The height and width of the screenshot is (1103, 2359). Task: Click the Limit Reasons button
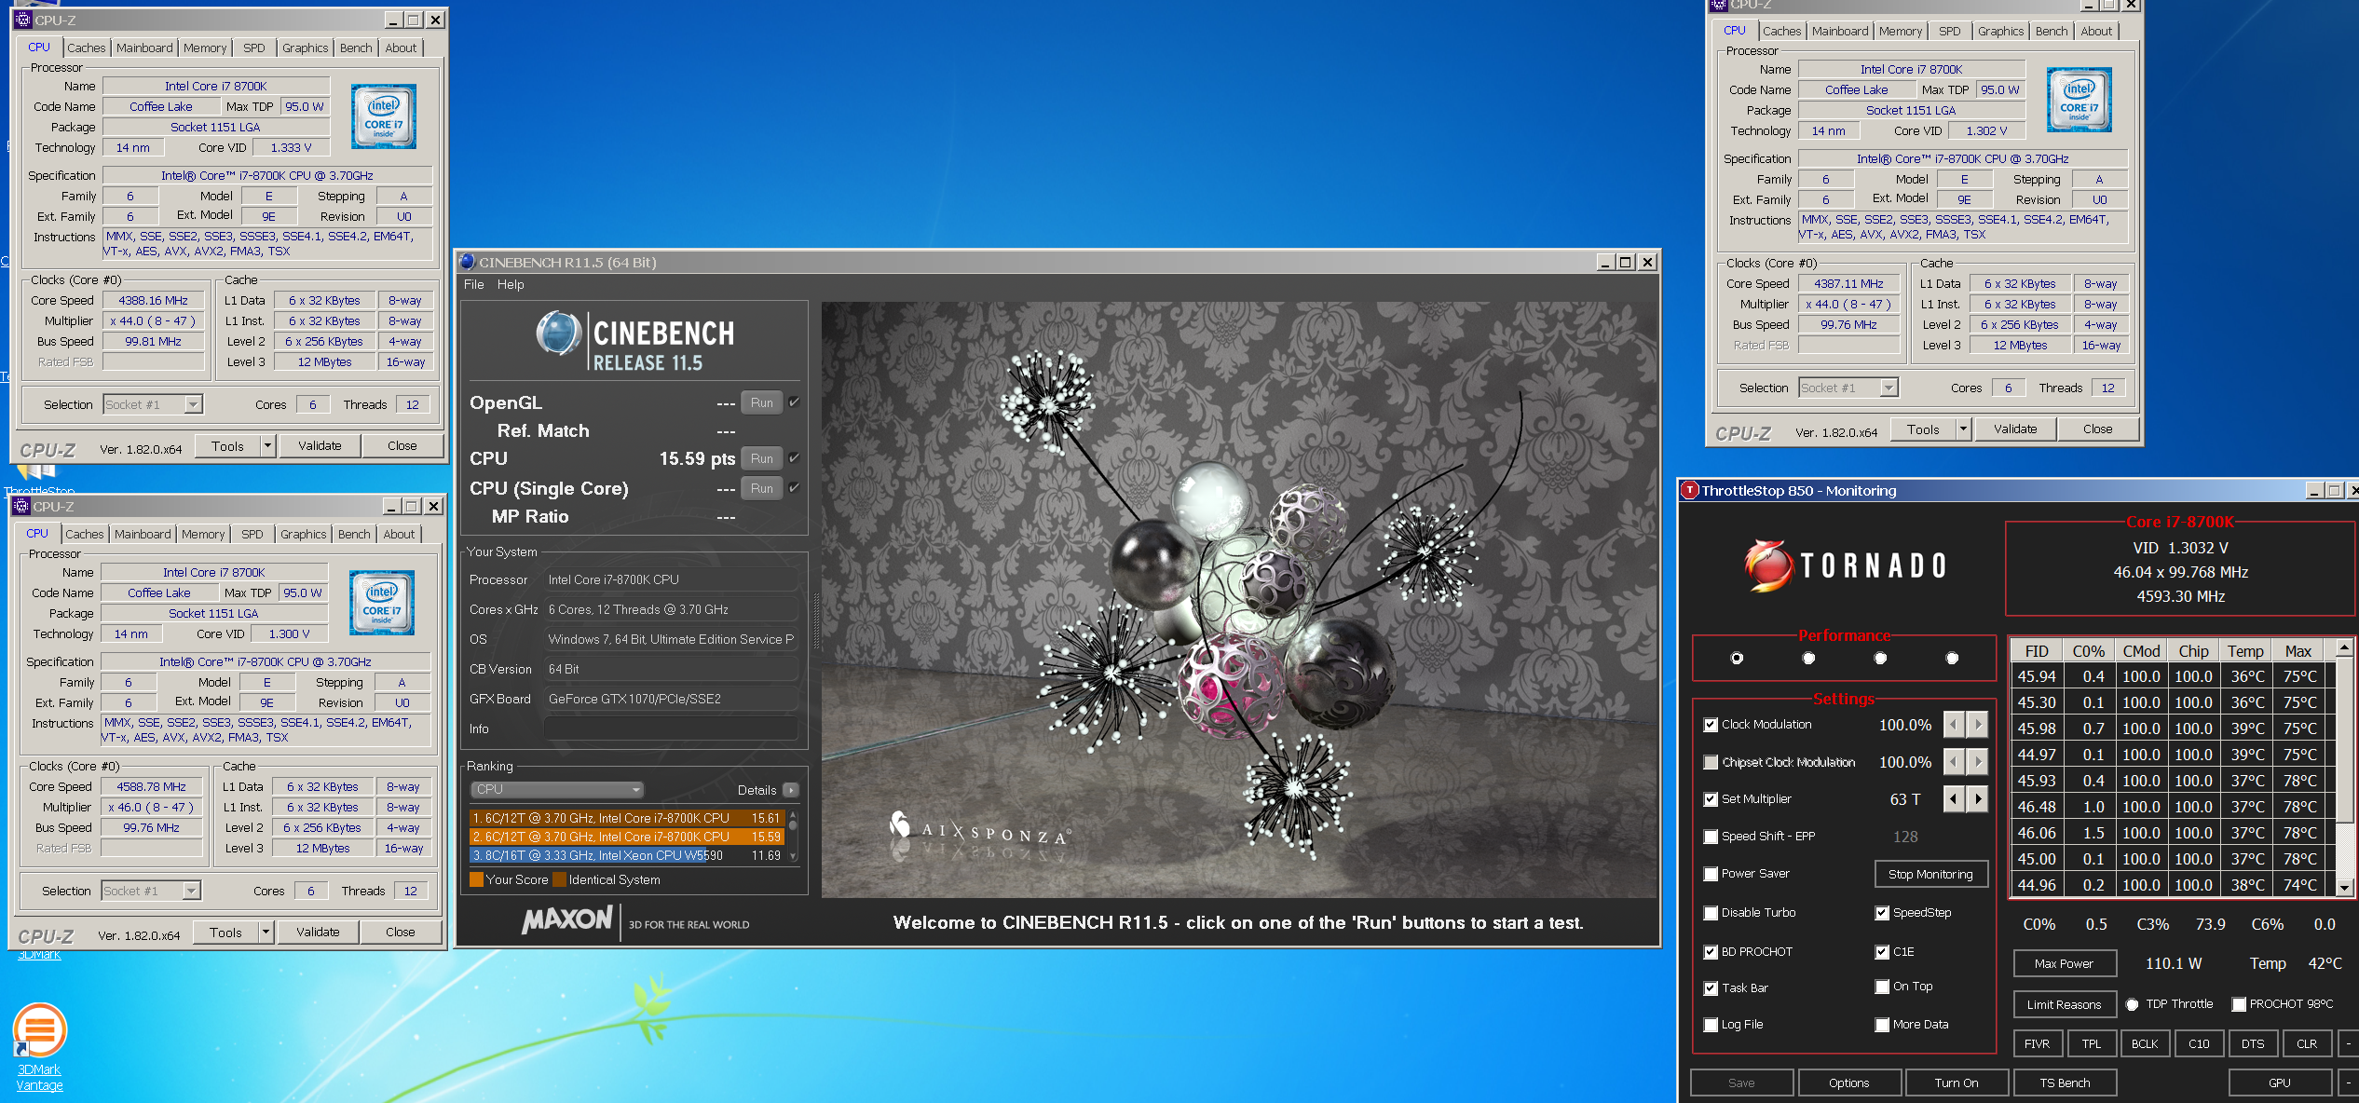[x=2064, y=1004]
